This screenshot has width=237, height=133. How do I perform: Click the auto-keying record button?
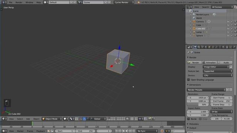(162, 131)
